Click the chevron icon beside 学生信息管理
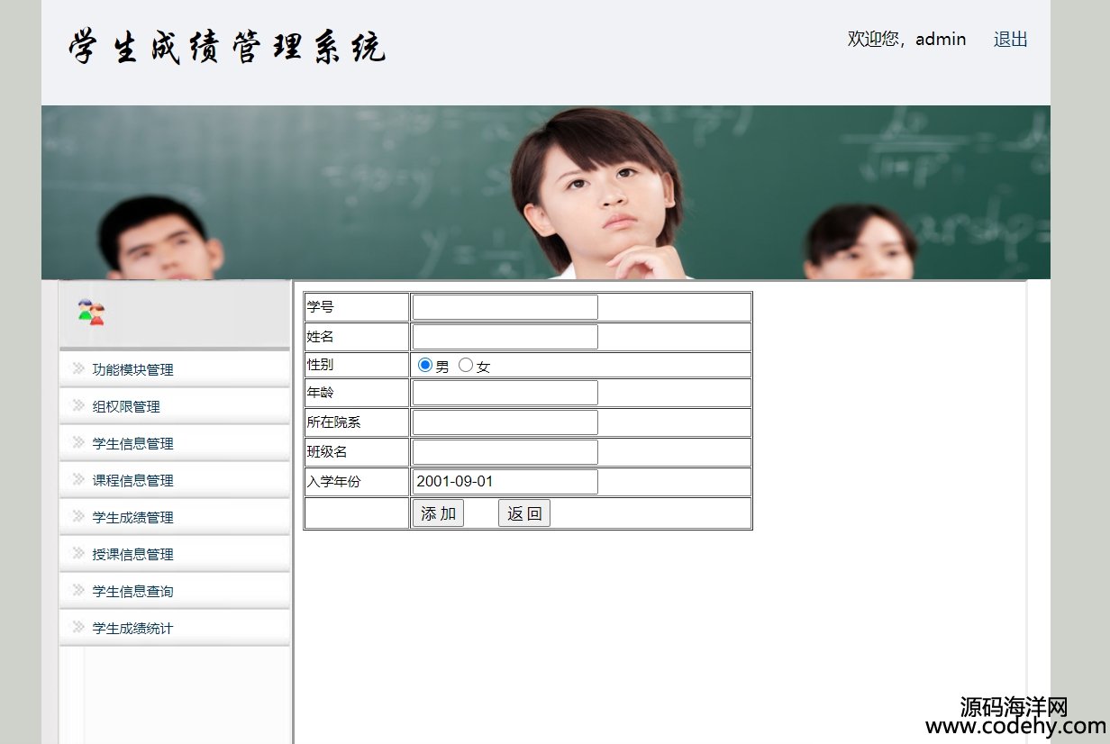The height and width of the screenshot is (744, 1110). click(x=78, y=442)
